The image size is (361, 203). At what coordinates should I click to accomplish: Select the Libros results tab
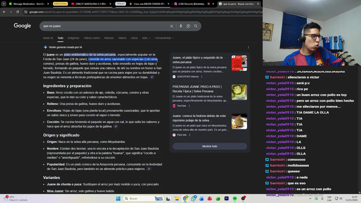coord(134,38)
